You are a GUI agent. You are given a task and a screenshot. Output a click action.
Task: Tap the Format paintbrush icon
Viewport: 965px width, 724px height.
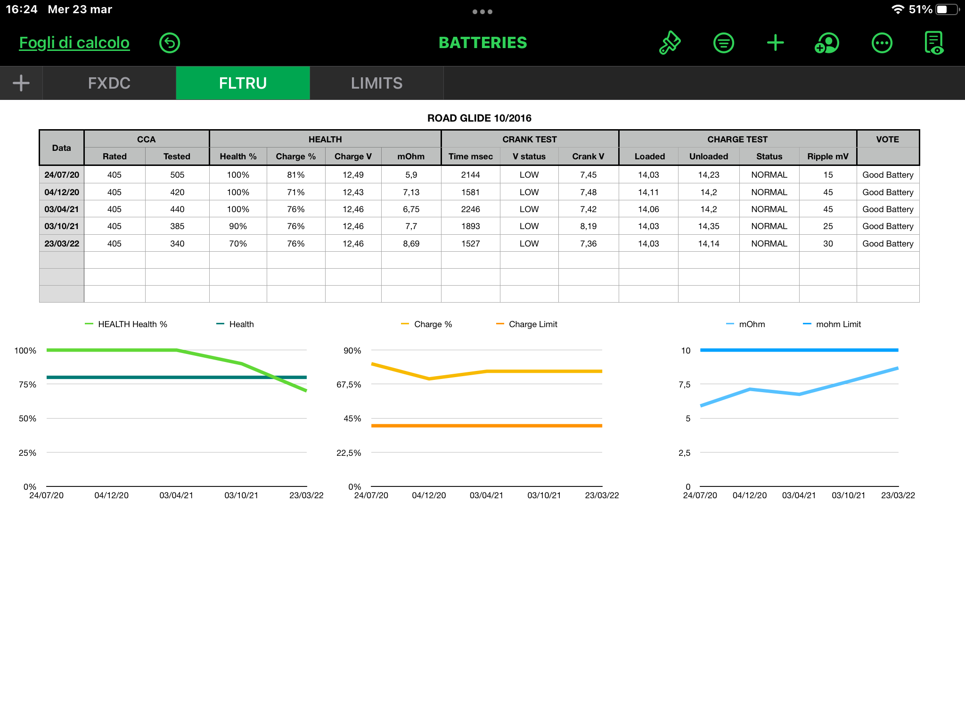(670, 43)
